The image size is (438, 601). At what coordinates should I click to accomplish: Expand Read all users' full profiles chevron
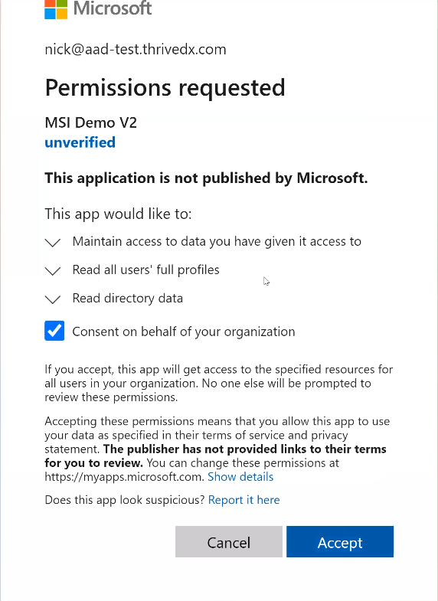pos(53,271)
